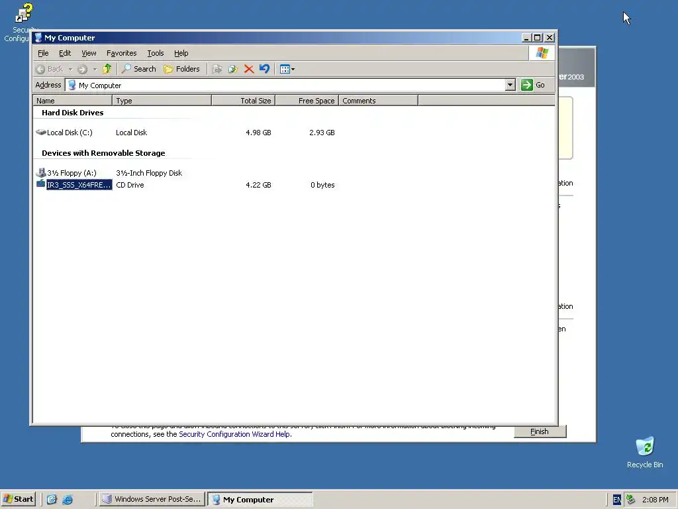Open the Forward history dropdown arrow
Image resolution: width=678 pixels, height=509 pixels.
pyautogui.click(x=95, y=69)
